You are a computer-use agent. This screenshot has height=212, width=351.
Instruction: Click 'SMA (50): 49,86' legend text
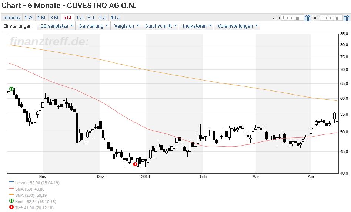[x=30, y=189]
